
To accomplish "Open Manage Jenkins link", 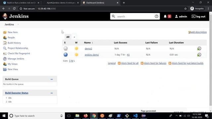I will coord(16,59).
